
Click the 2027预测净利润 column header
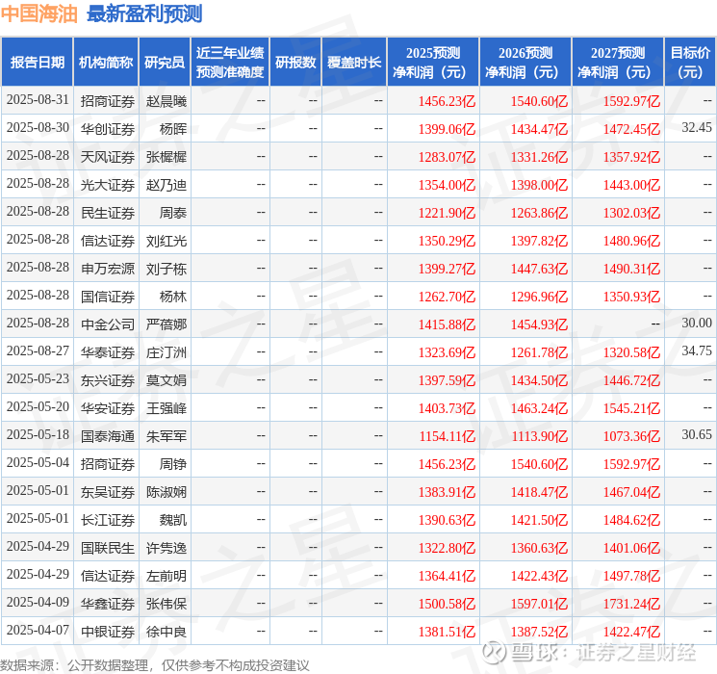(618, 63)
